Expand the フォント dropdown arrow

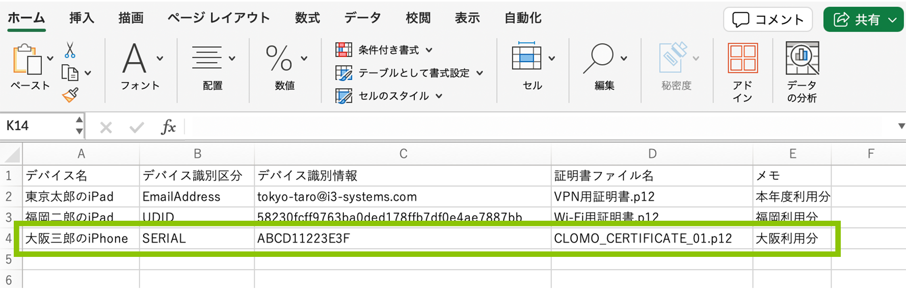(160, 59)
